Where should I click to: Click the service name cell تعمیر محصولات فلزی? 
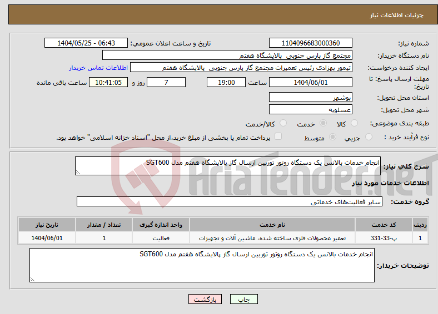[272, 238]
